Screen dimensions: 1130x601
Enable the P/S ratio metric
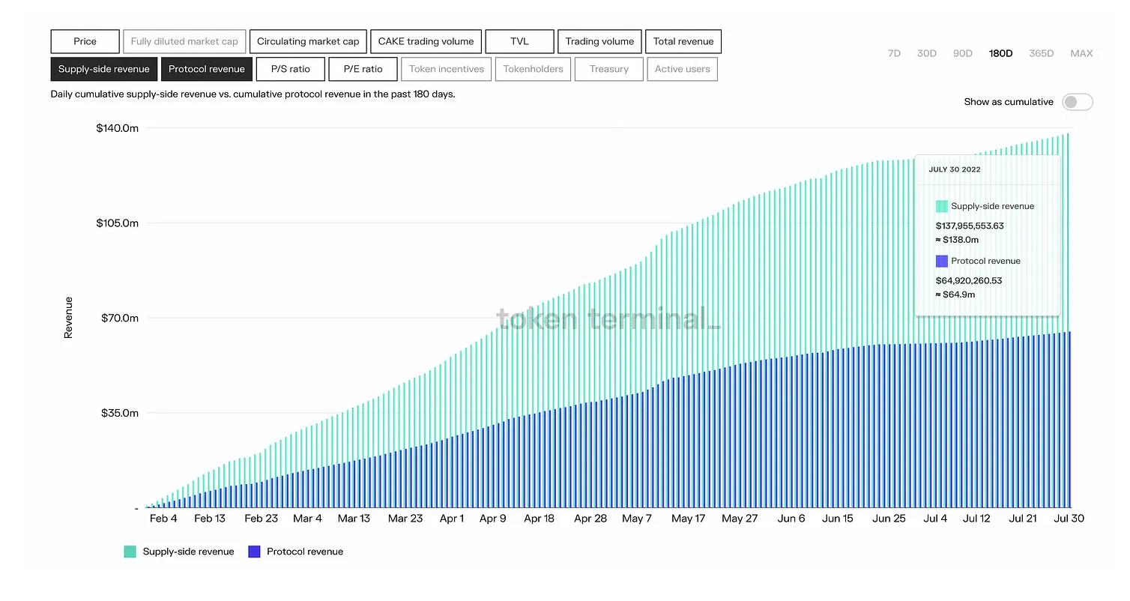290,69
